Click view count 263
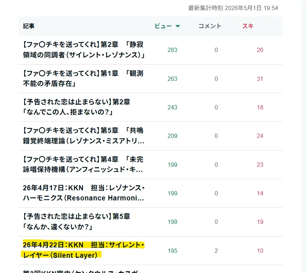This screenshot has height=273, width=306. point(172,79)
